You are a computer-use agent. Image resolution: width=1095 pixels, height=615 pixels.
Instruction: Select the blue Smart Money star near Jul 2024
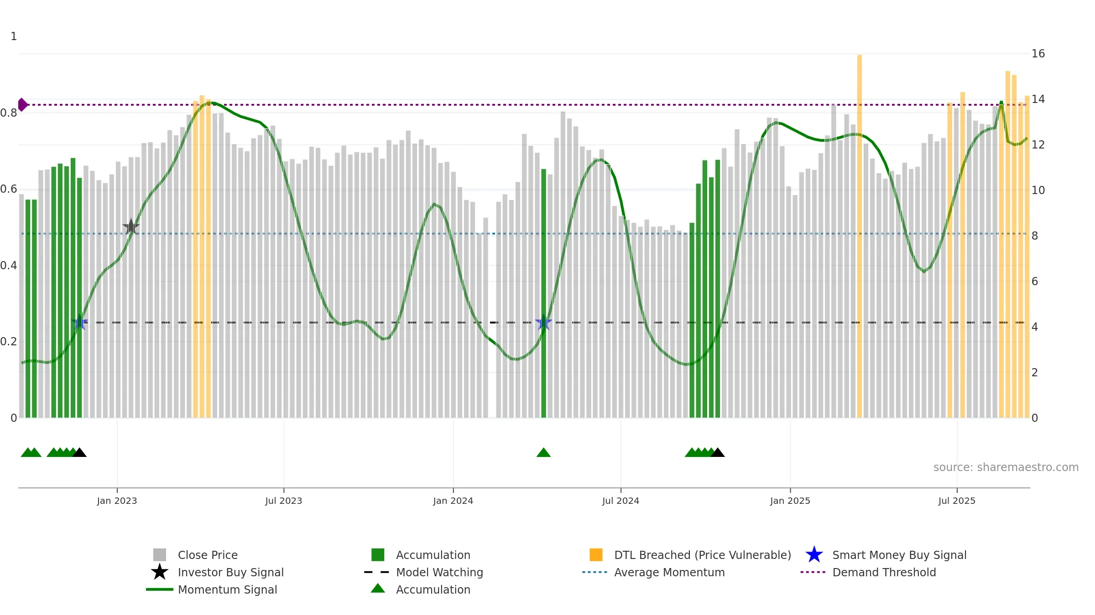(x=543, y=322)
